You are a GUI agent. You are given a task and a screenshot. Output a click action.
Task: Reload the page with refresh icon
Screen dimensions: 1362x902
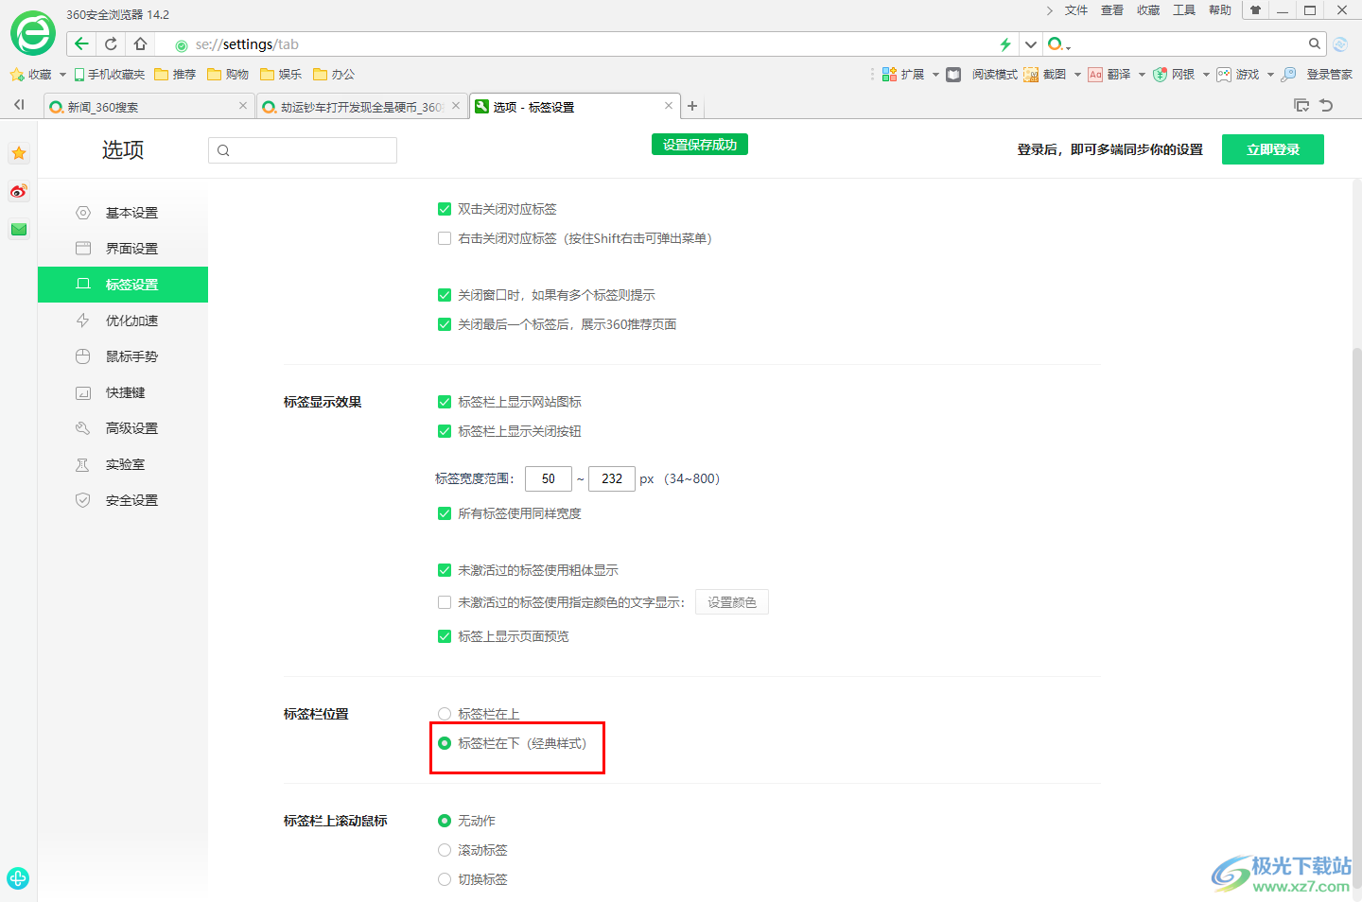click(x=111, y=43)
